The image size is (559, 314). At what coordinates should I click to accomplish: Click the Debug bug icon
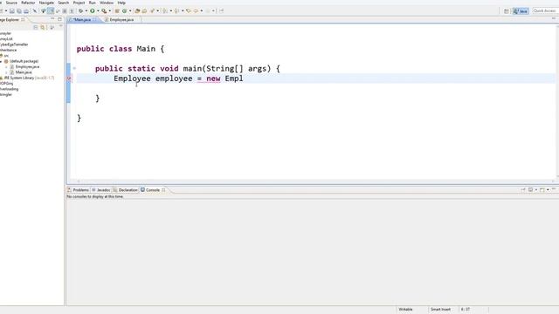point(81,11)
